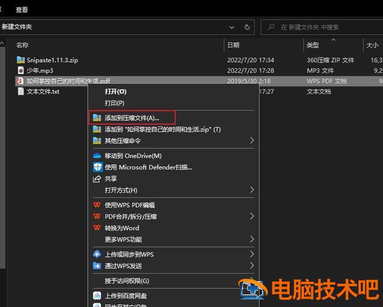This screenshot has height=307, width=383.
Task: Select 使用 Microsoft Defender扫描... entry
Action: [x=174, y=167]
